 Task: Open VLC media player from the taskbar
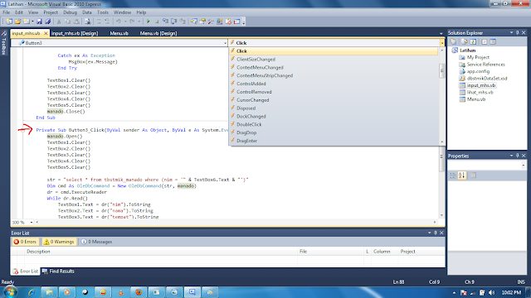pos(121,292)
